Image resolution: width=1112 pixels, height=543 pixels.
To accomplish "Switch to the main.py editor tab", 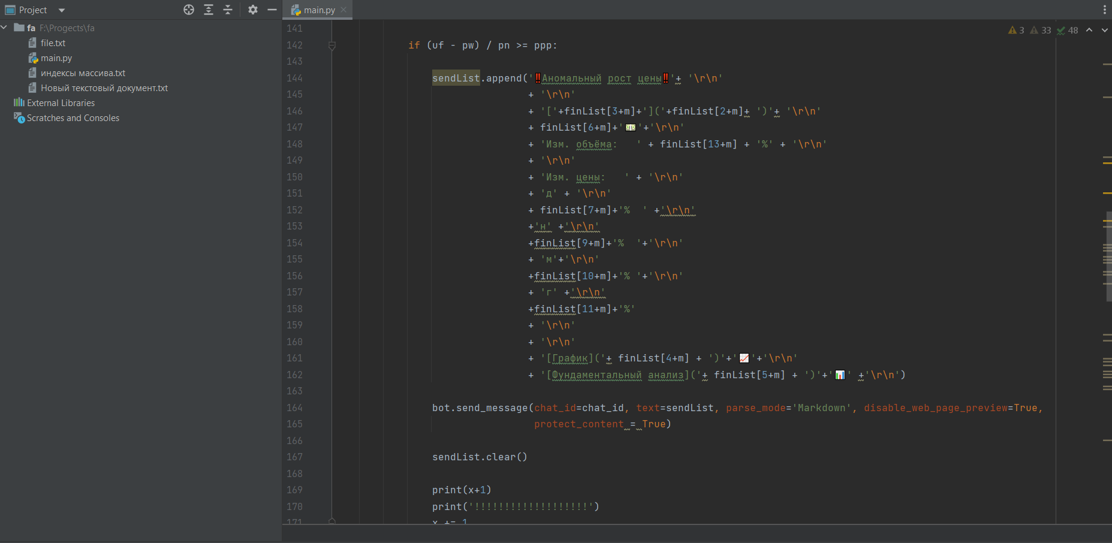I will pyautogui.click(x=318, y=10).
